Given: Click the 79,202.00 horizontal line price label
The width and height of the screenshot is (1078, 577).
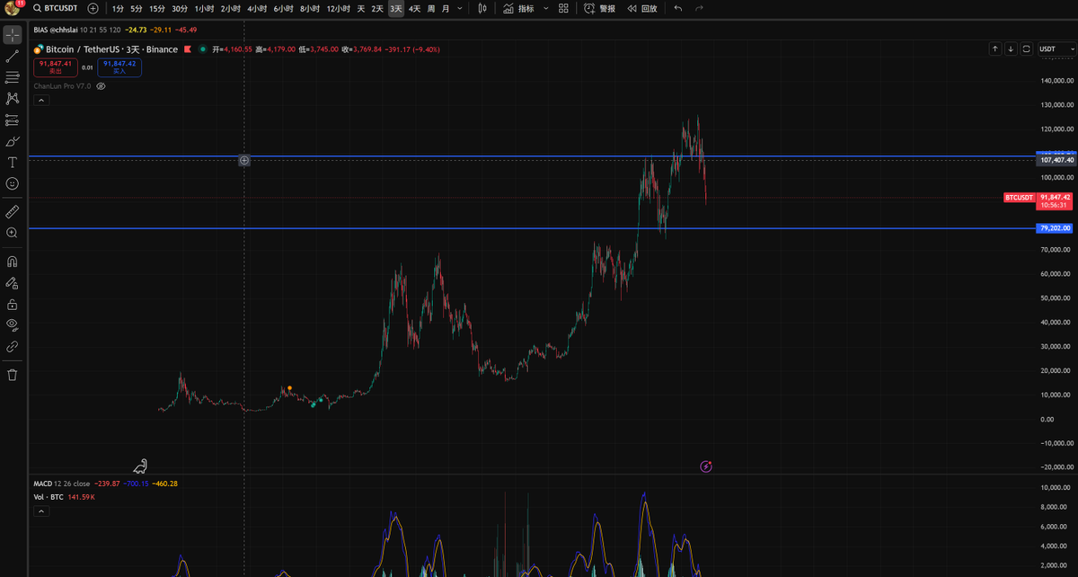Looking at the screenshot, I should (1056, 228).
